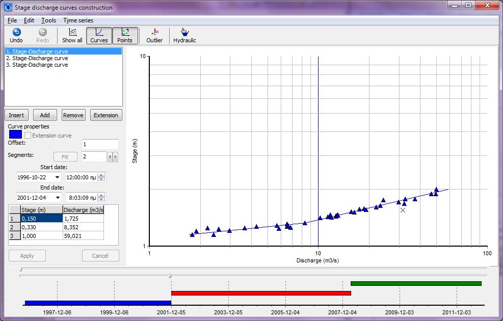Select stage cell 0,330
Viewport: 503px width, 321px height.
pyautogui.click(x=42, y=227)
